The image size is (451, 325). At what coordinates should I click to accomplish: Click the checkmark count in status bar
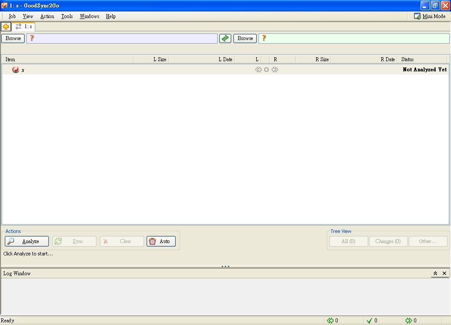coord(372,321)
